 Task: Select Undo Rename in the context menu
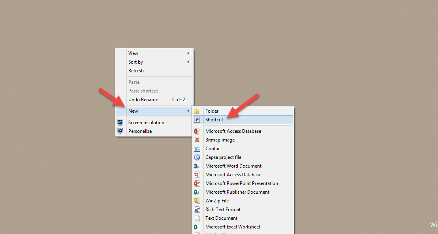(x=143, y=100)
